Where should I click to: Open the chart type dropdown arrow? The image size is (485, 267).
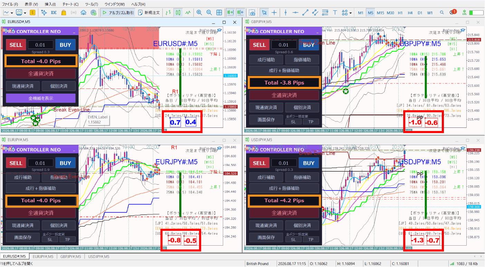click(x=12, y=13)
